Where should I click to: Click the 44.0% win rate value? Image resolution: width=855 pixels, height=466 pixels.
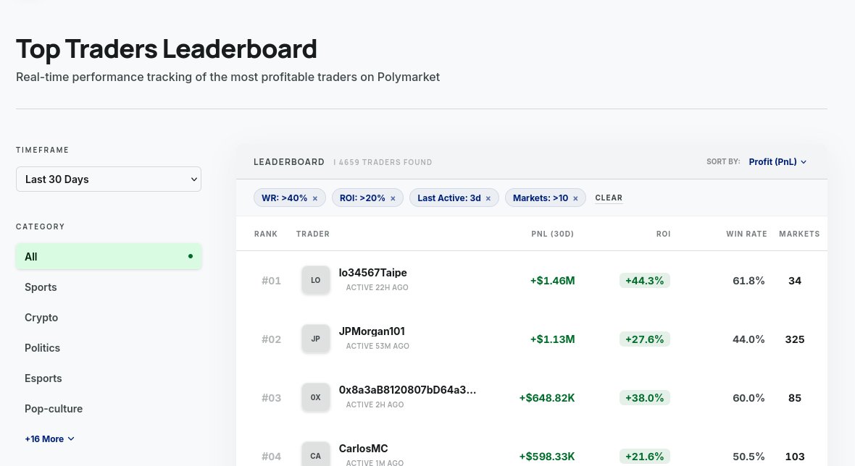tap(748, 339)
